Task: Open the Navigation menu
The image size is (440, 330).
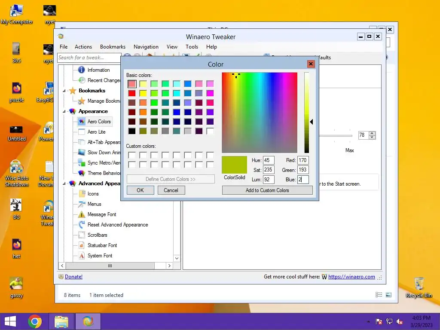Action: [x=146, y=47]
